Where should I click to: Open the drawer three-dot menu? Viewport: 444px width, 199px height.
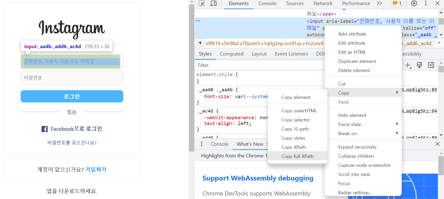201,144
